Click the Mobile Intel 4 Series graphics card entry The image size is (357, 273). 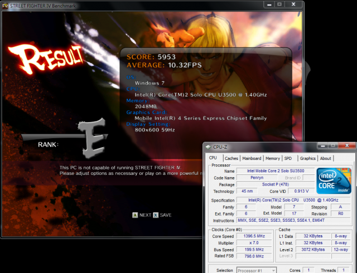click(201, 118)
